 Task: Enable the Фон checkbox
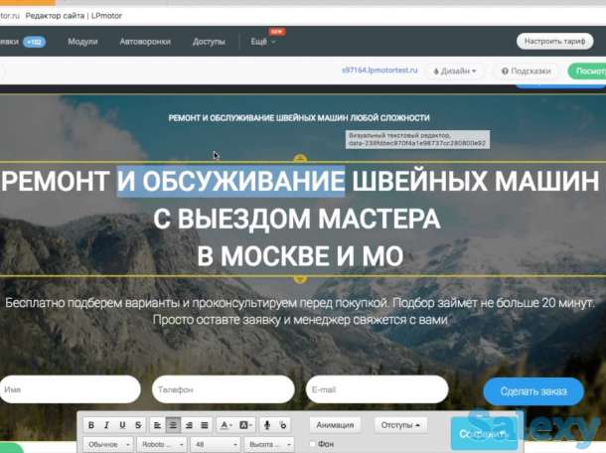pos(313,444)
